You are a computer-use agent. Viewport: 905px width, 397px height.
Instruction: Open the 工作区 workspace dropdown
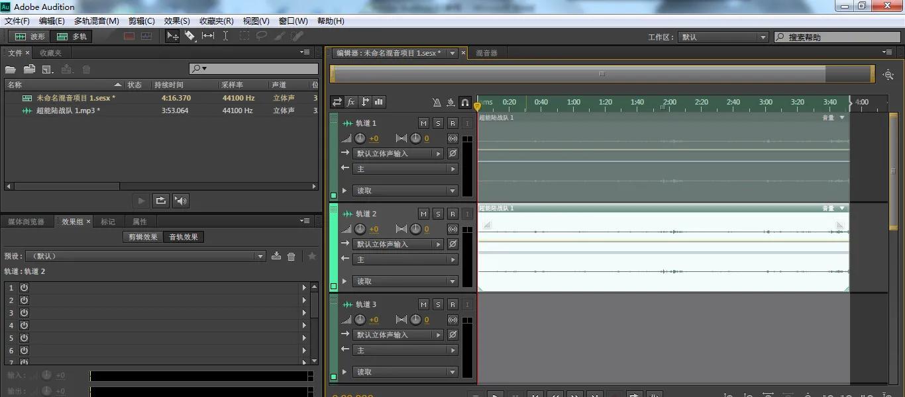723,37
